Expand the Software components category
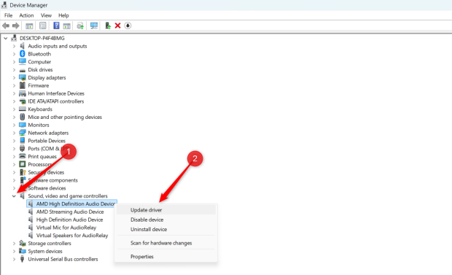Image resolution: width=452 pixels, height=275 pixels. click(x=14, y=180)
